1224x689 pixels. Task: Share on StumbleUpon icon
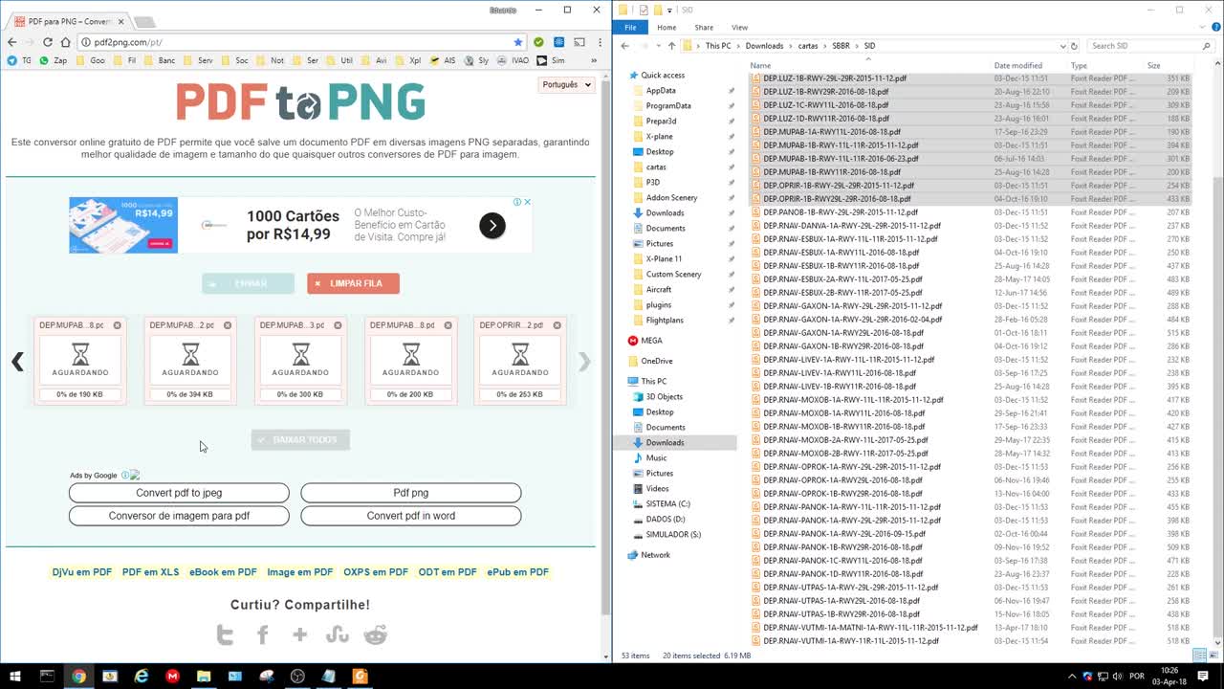point(337,634)
